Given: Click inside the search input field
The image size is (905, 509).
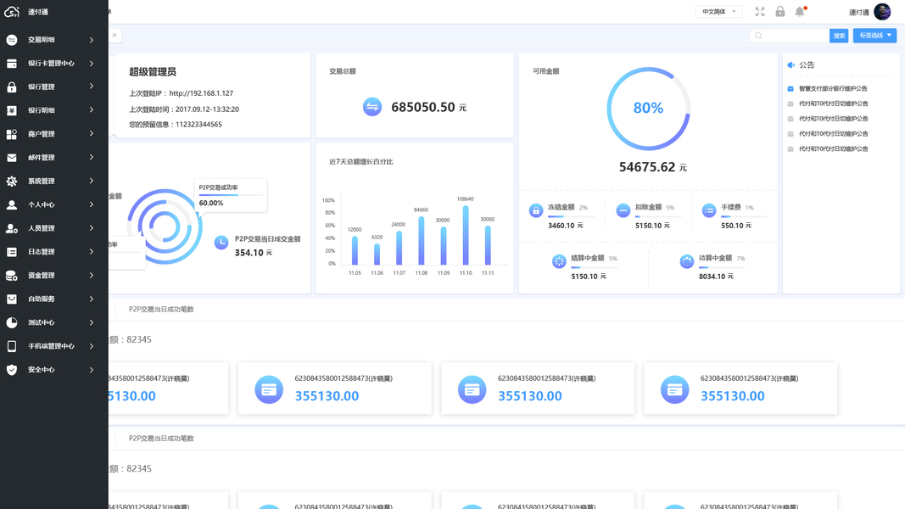Looking at the screenshot, I should (x=790, y=36).
